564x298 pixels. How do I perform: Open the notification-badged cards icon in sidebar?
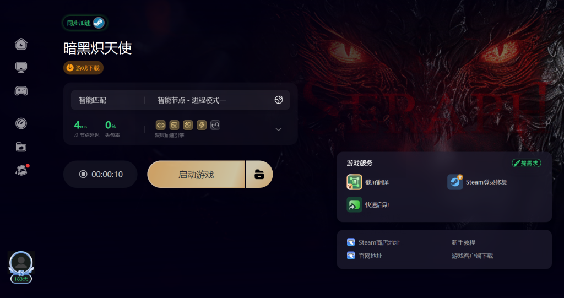click(21, 170)
